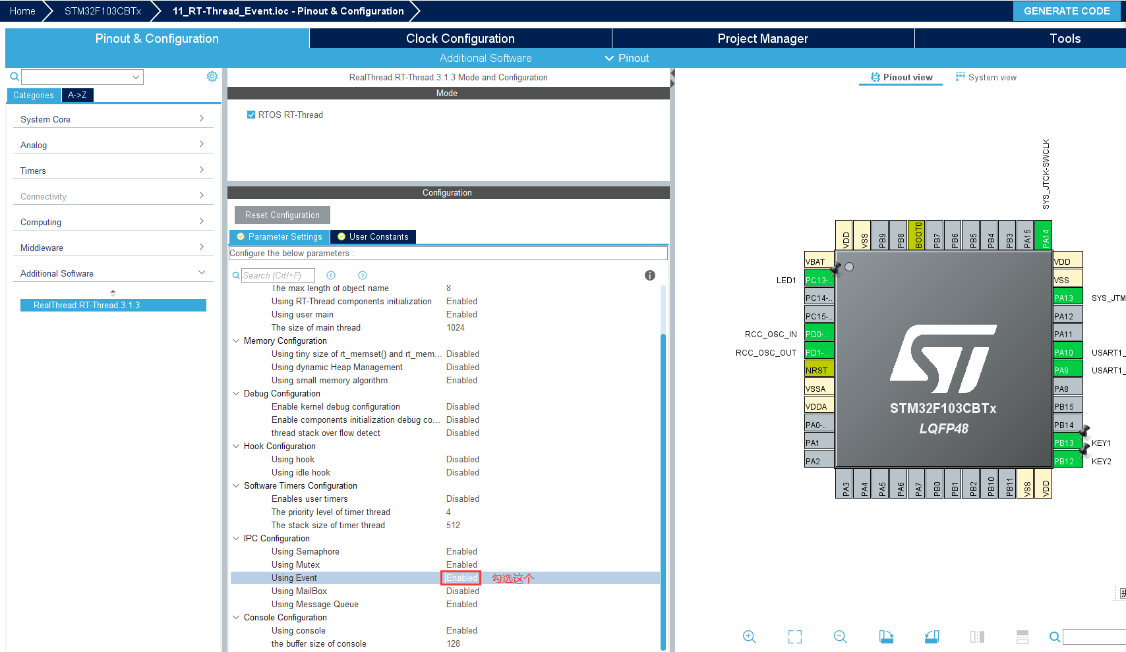The height and width of the screenshot is (652, 1126).
Task: Click the System view grid icon
Action: click(x=961, y=77)
